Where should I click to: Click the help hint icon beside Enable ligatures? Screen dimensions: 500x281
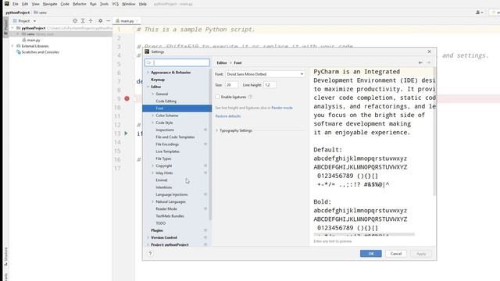click(250, 97)
